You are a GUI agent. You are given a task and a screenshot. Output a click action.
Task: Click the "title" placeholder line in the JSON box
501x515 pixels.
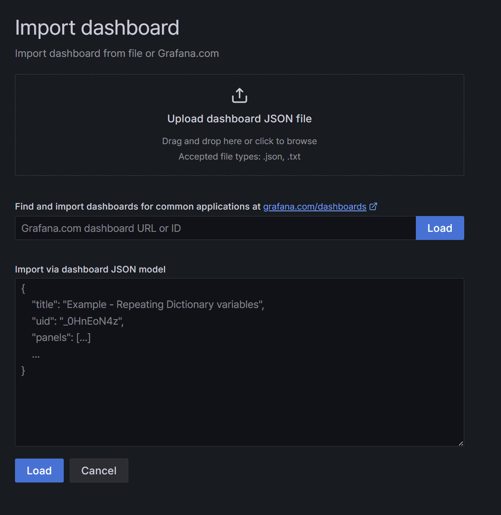click(148, 305)
